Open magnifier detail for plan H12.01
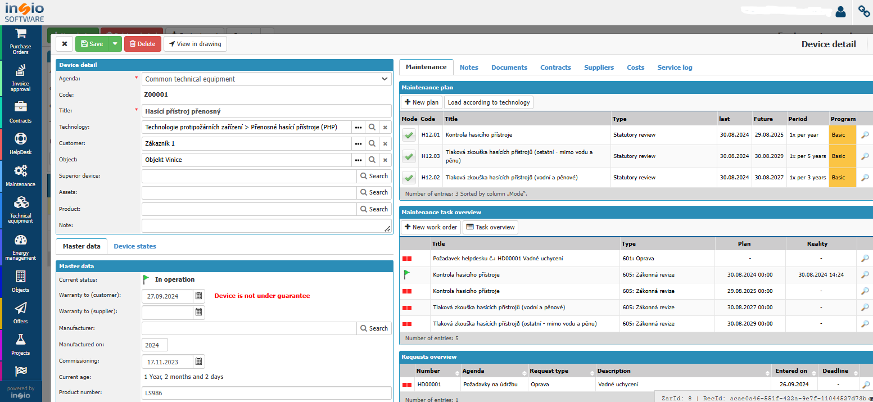873x402 pixels. pos(865,135)
